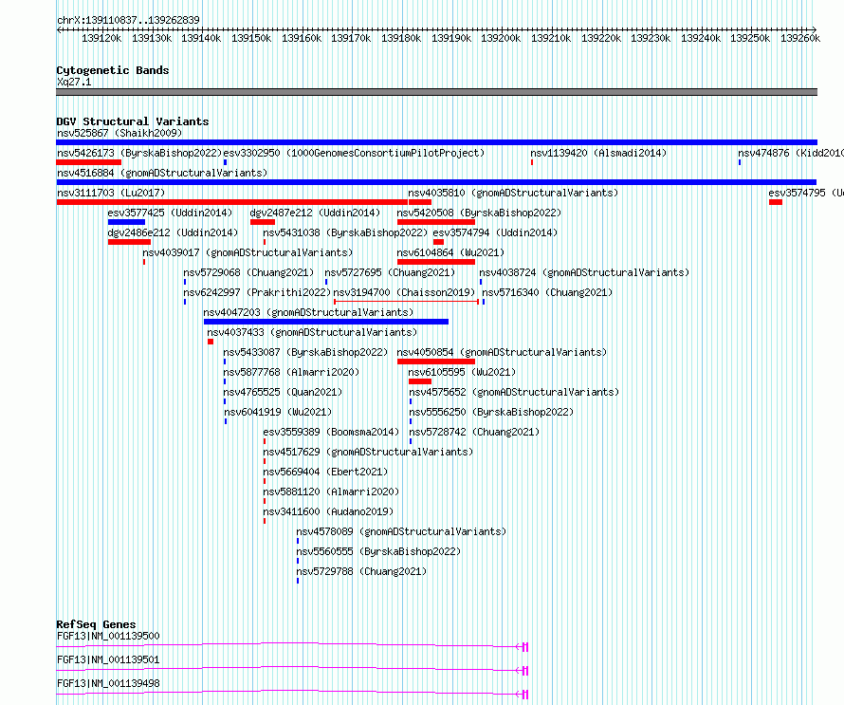The width and height of the screenshot is (844, 705).
Task: Click the Xq27.1 band label
Action: tap(74, 82)
